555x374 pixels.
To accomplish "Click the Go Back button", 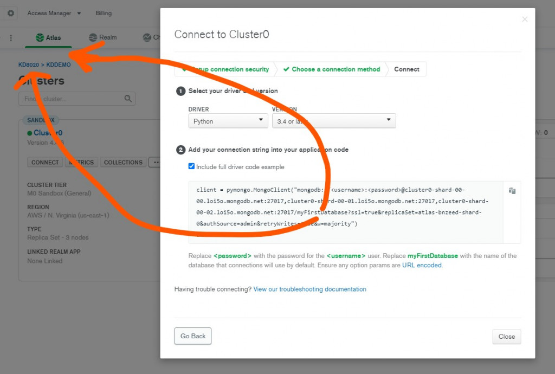I will (192, 336).
